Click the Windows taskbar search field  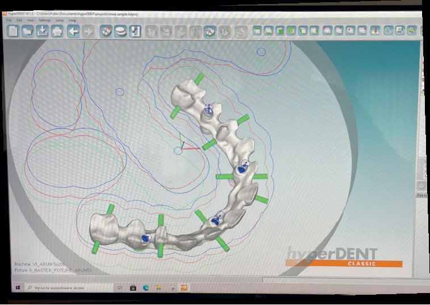coord(62,288)
